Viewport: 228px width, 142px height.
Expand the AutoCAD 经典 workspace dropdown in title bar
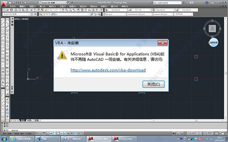click(x=53, y=3)
